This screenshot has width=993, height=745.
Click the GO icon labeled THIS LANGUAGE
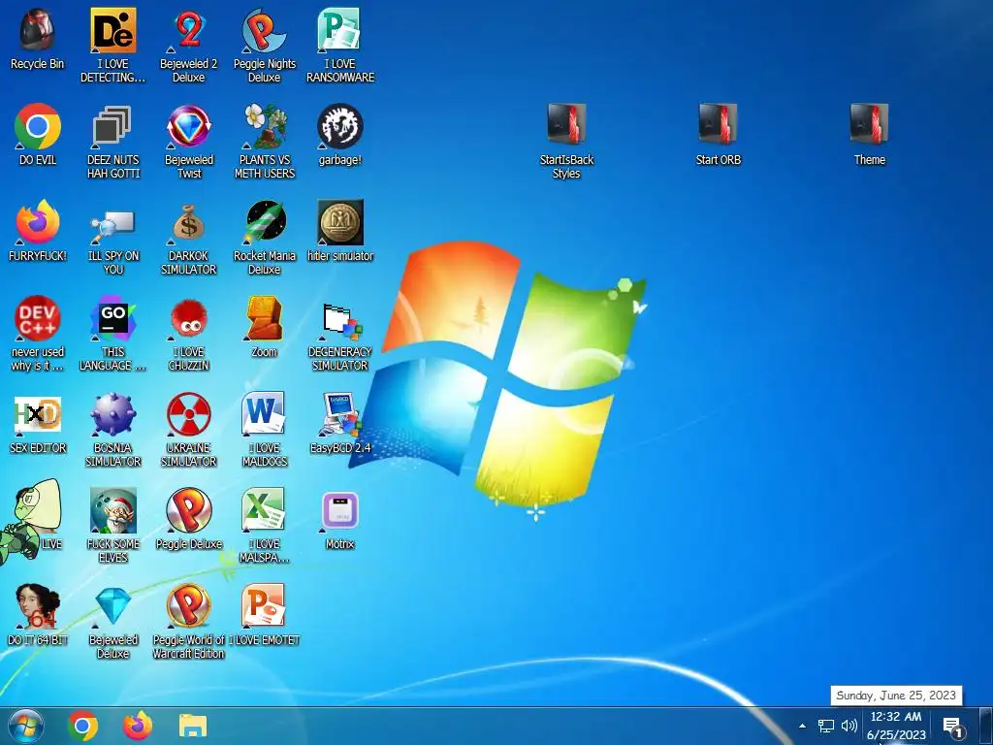click(x=112, y=318)
